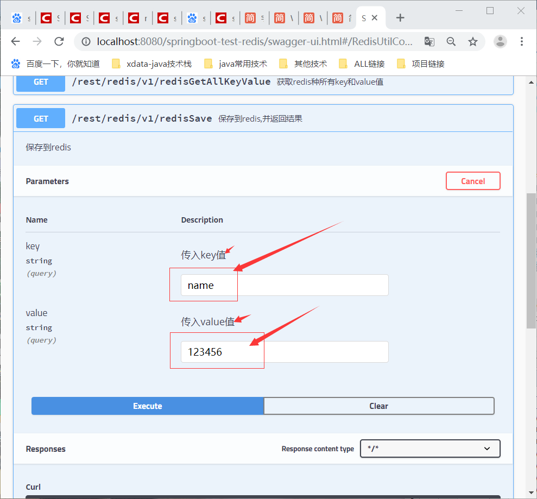
Task: Click the address bar URL
Action: 255,41
